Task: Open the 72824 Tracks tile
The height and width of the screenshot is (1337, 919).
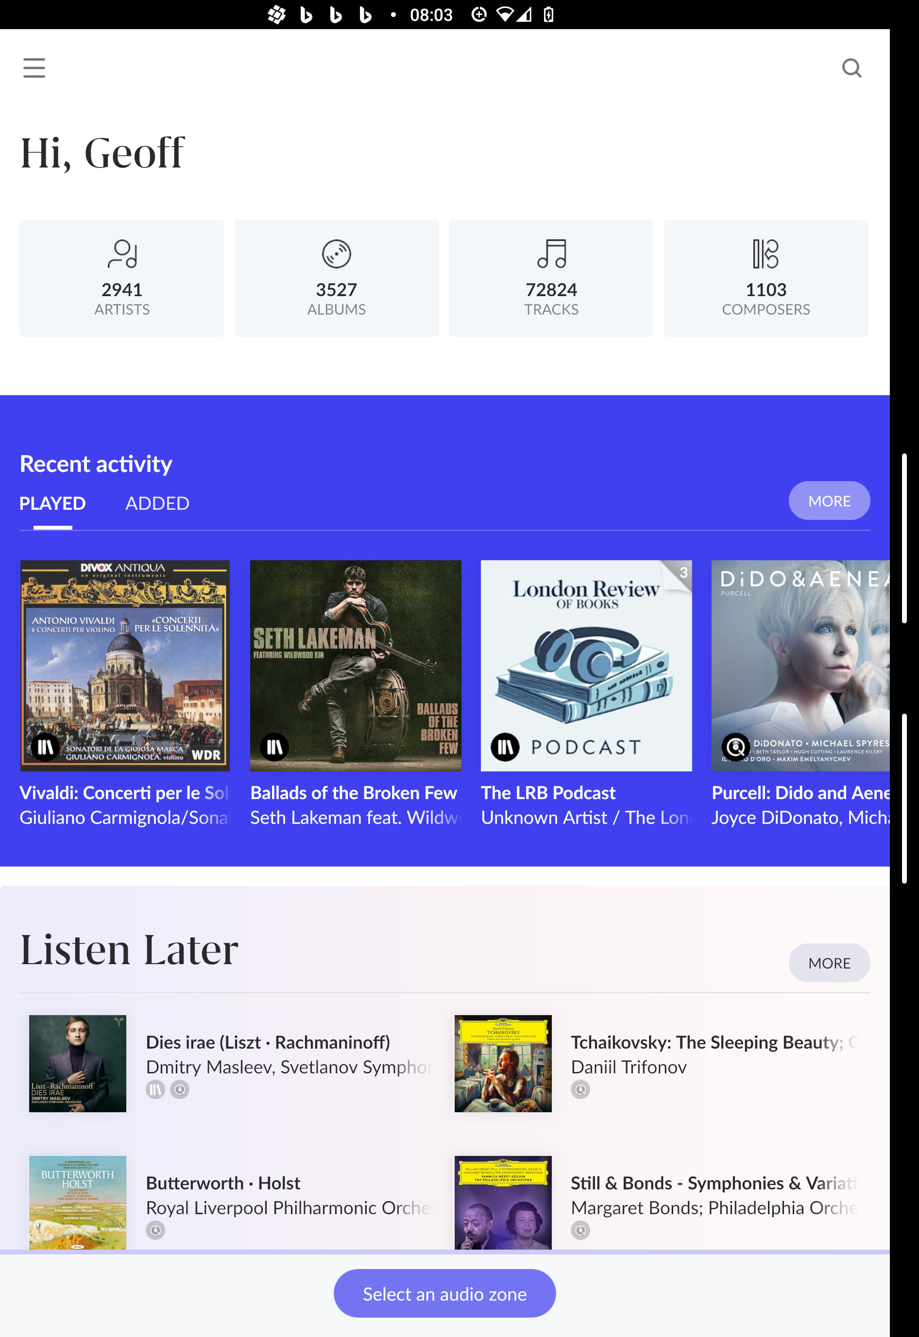Action: point(551,278)
